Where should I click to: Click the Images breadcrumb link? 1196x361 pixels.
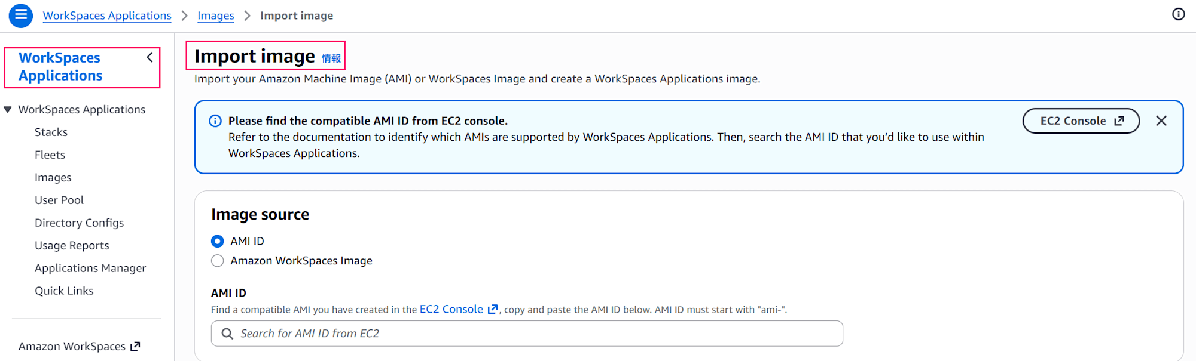216,16
